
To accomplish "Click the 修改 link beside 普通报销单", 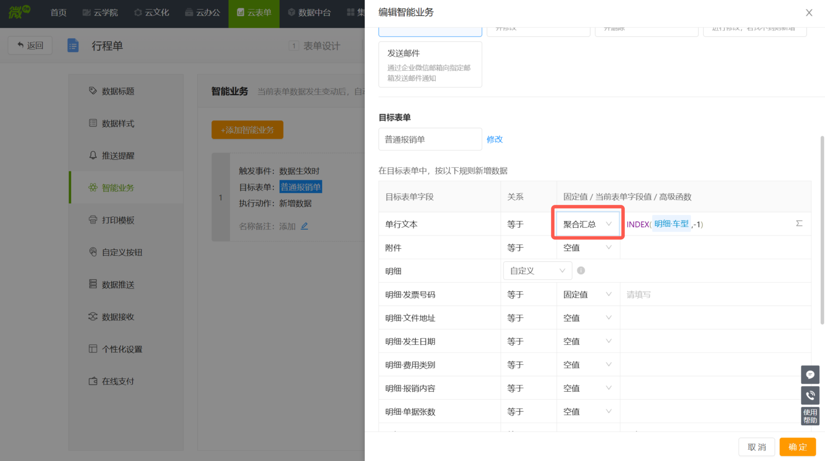I will (x=495, y=139).
